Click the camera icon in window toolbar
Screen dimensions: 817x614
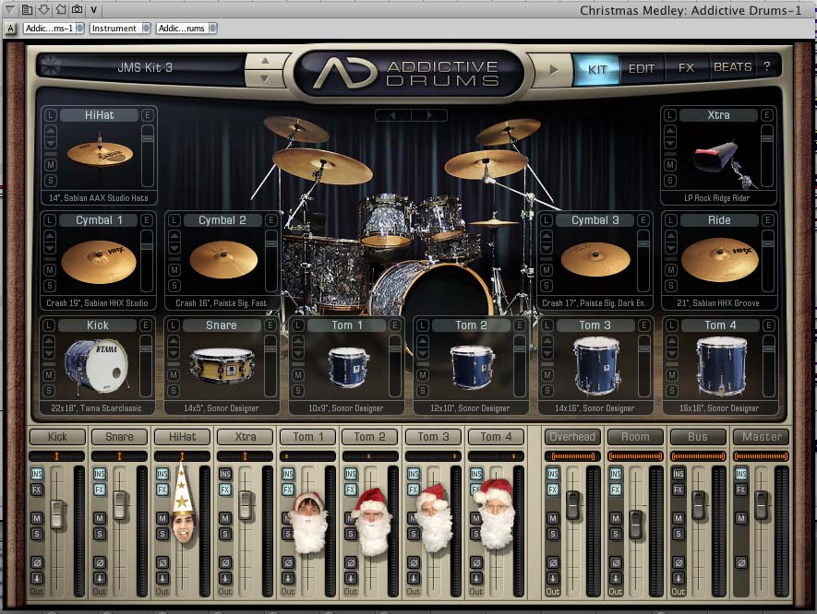click(x=78, y=9)
